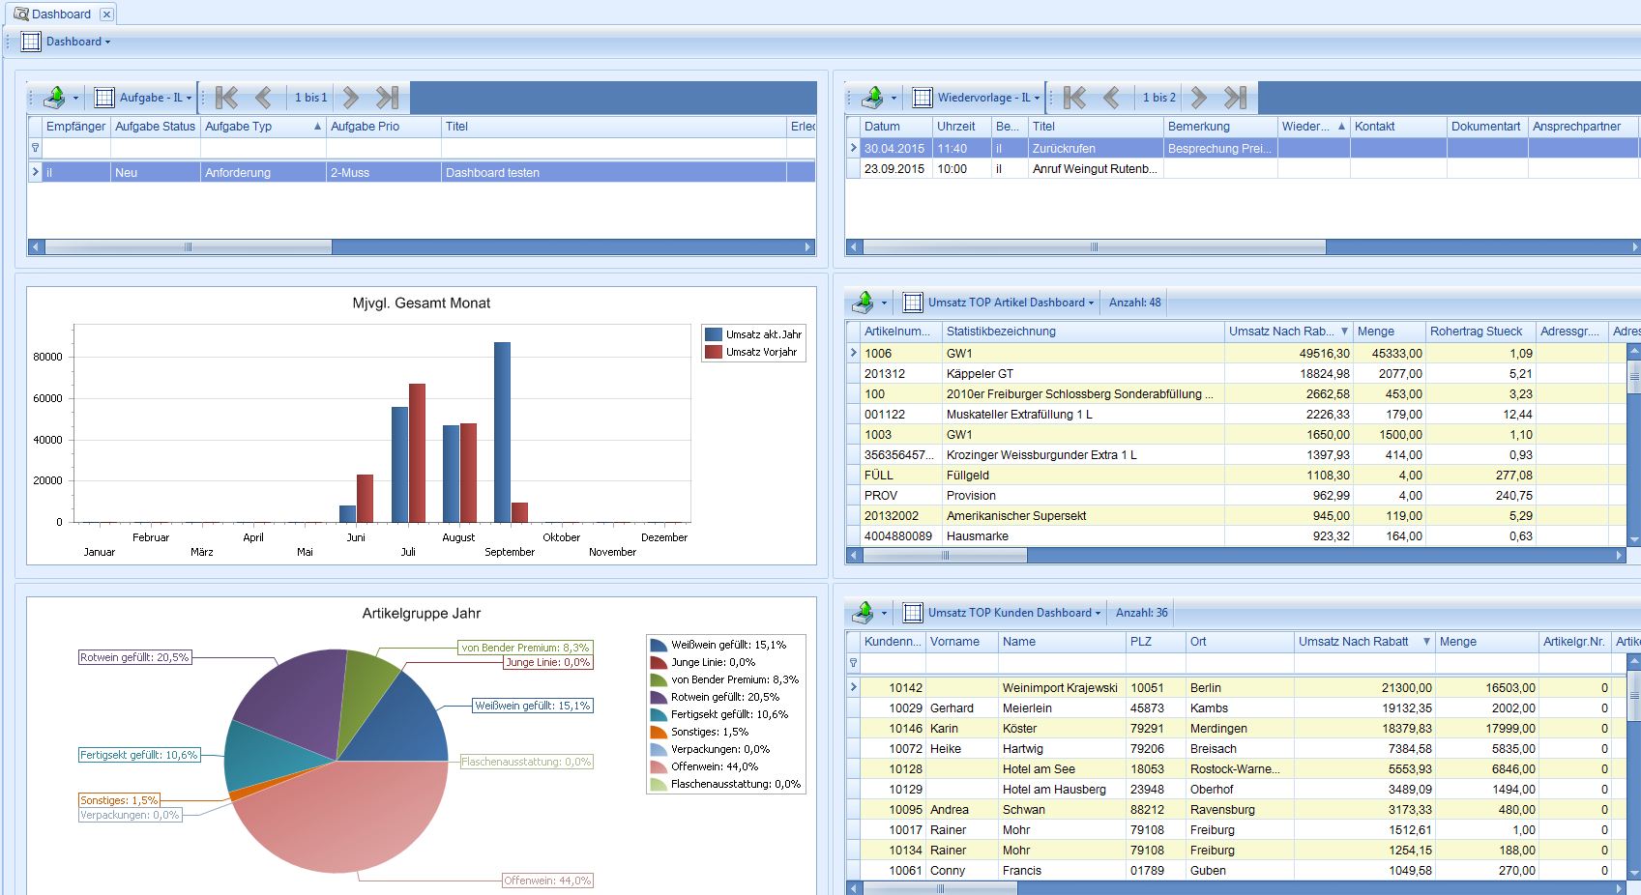Screen dimensions: 1641x895
Task: Expand export arrow in Aufgabe panel
Action: 75,98
